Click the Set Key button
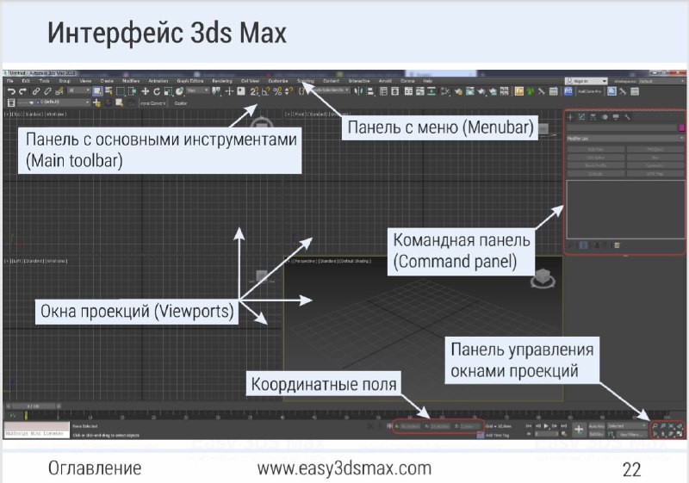Screen dimensions: 689x483 coord(596,434)
